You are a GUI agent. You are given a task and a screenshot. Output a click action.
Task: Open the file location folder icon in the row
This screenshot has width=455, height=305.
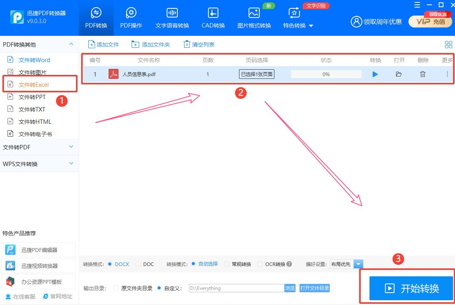(399, 74)
